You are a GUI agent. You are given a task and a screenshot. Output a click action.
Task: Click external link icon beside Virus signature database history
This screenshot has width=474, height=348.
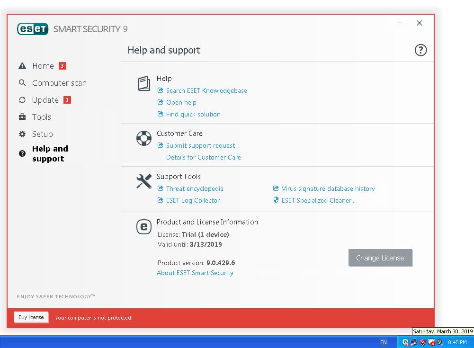coord(276,188)
